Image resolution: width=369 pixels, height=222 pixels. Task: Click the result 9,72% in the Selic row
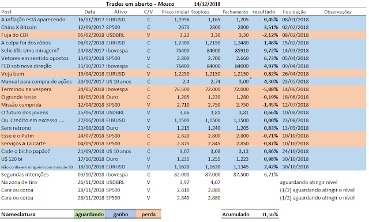click(x=270, y=51)
